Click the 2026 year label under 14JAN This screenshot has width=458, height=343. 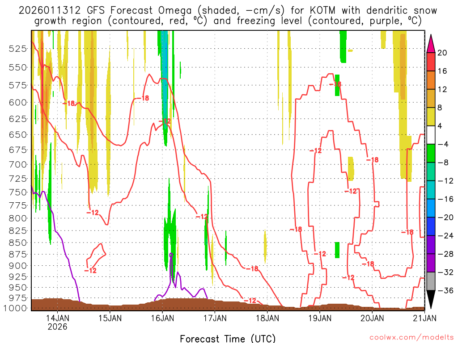click(57, 326)
